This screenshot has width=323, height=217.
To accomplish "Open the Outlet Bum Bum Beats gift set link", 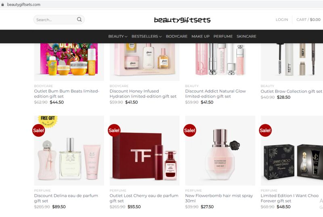I will pyautogui.click(x=67, y=94).
